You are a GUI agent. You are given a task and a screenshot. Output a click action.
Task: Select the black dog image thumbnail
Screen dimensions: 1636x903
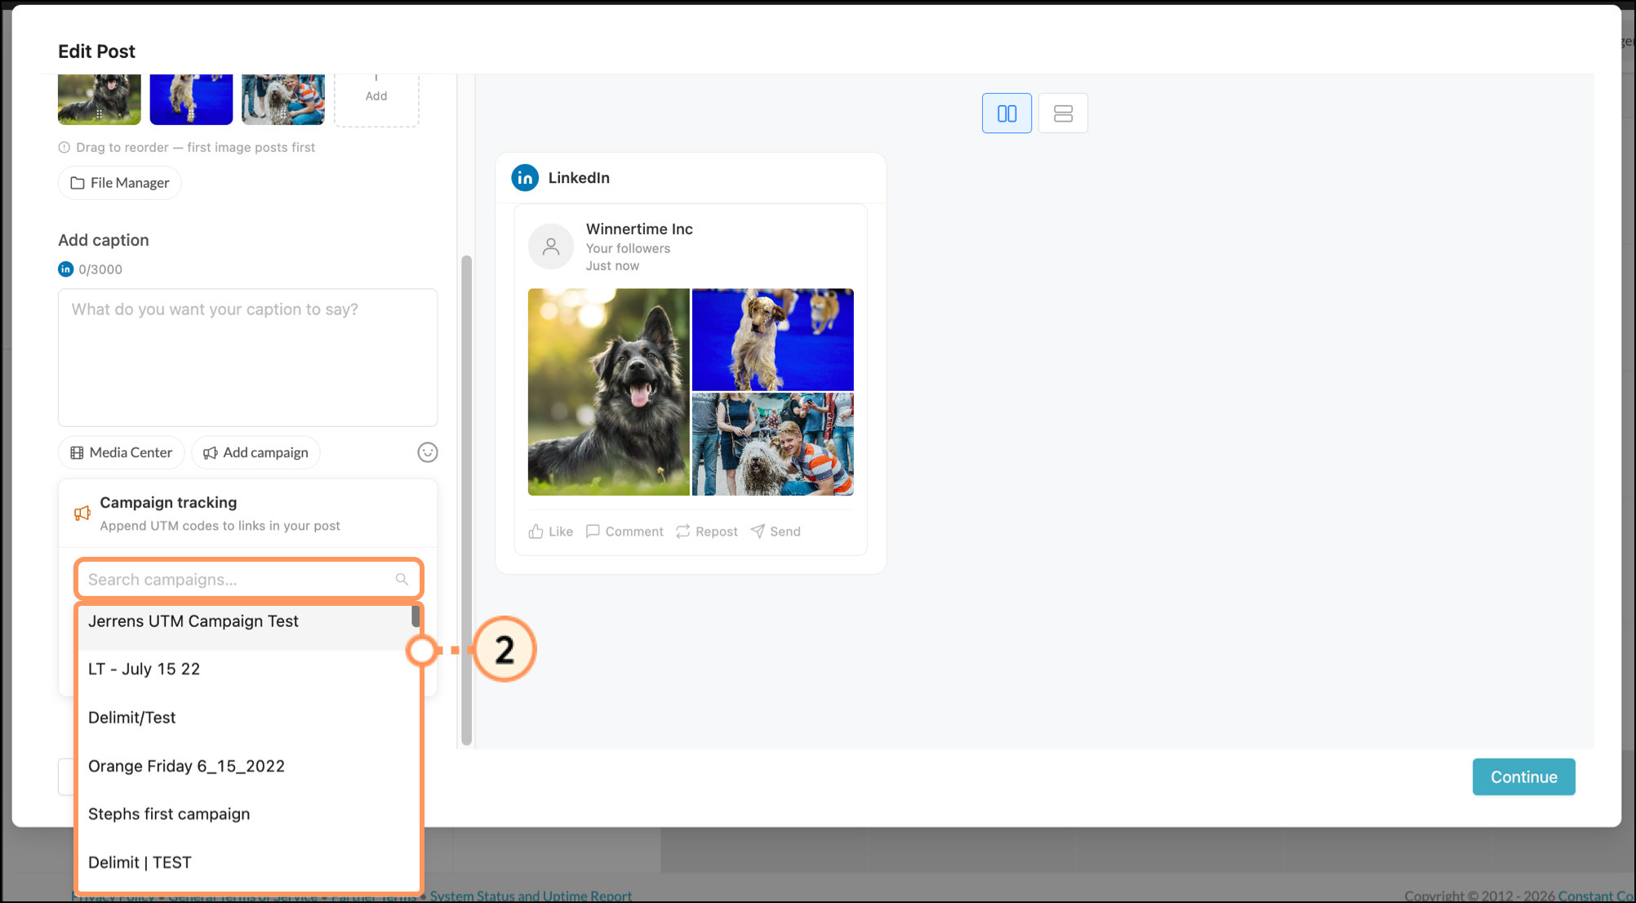click(100, 99)
